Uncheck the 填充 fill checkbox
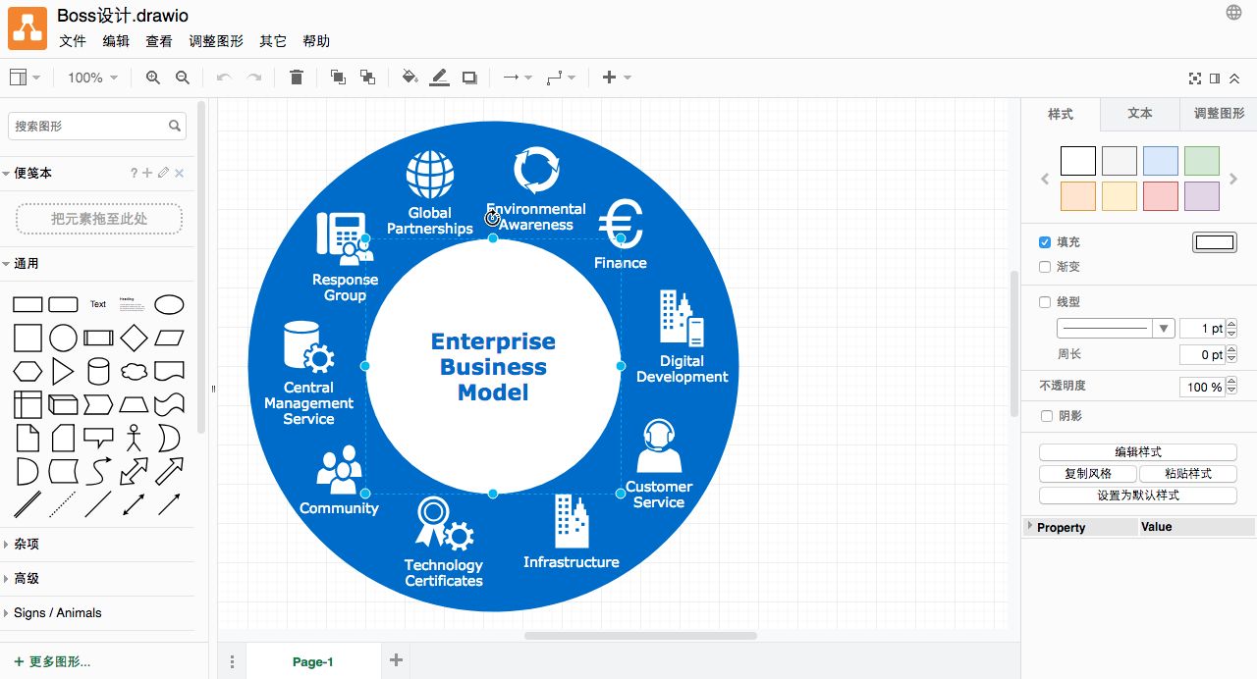 point(1045,242)
